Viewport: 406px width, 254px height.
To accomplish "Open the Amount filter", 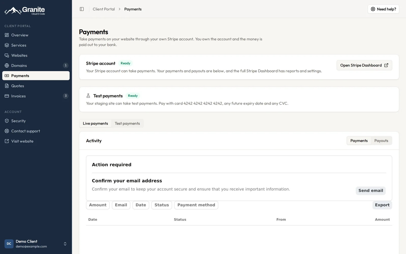I will [x=98, y=205].
